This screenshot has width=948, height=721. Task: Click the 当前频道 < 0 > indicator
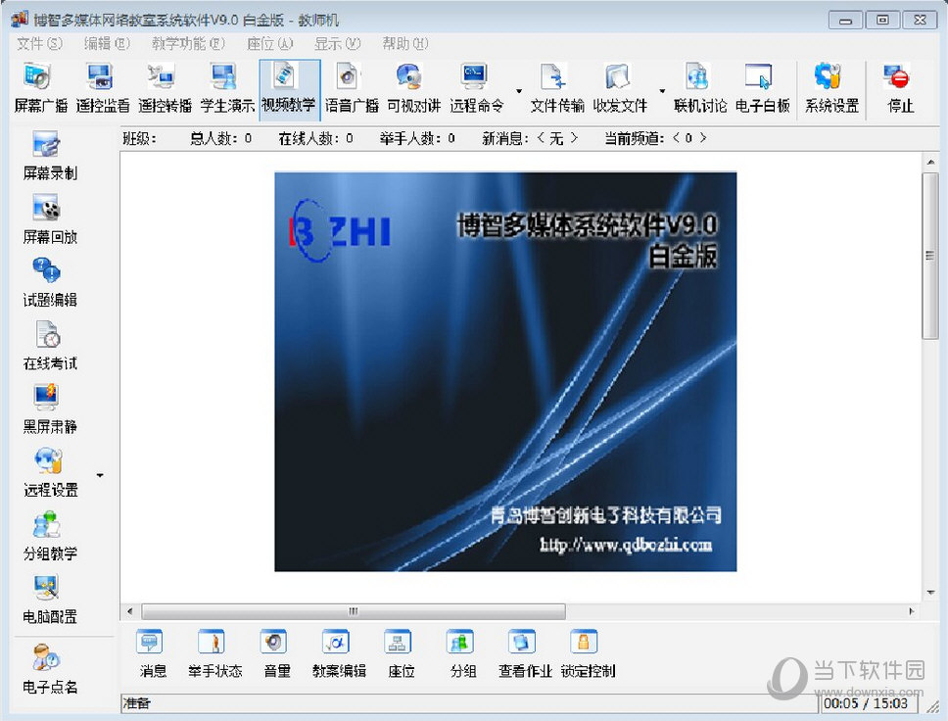point(655,138)
